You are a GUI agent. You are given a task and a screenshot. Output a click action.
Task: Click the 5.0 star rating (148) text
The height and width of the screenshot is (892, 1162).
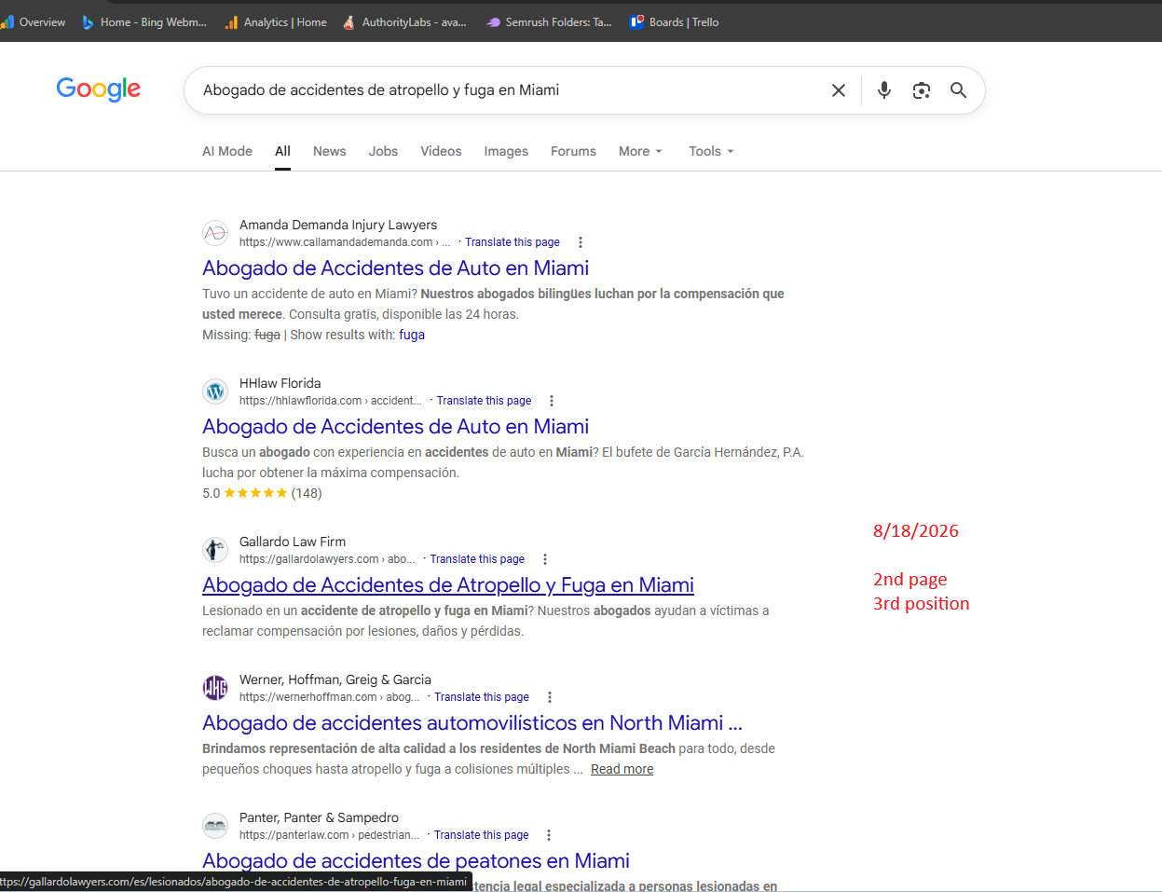262,493
